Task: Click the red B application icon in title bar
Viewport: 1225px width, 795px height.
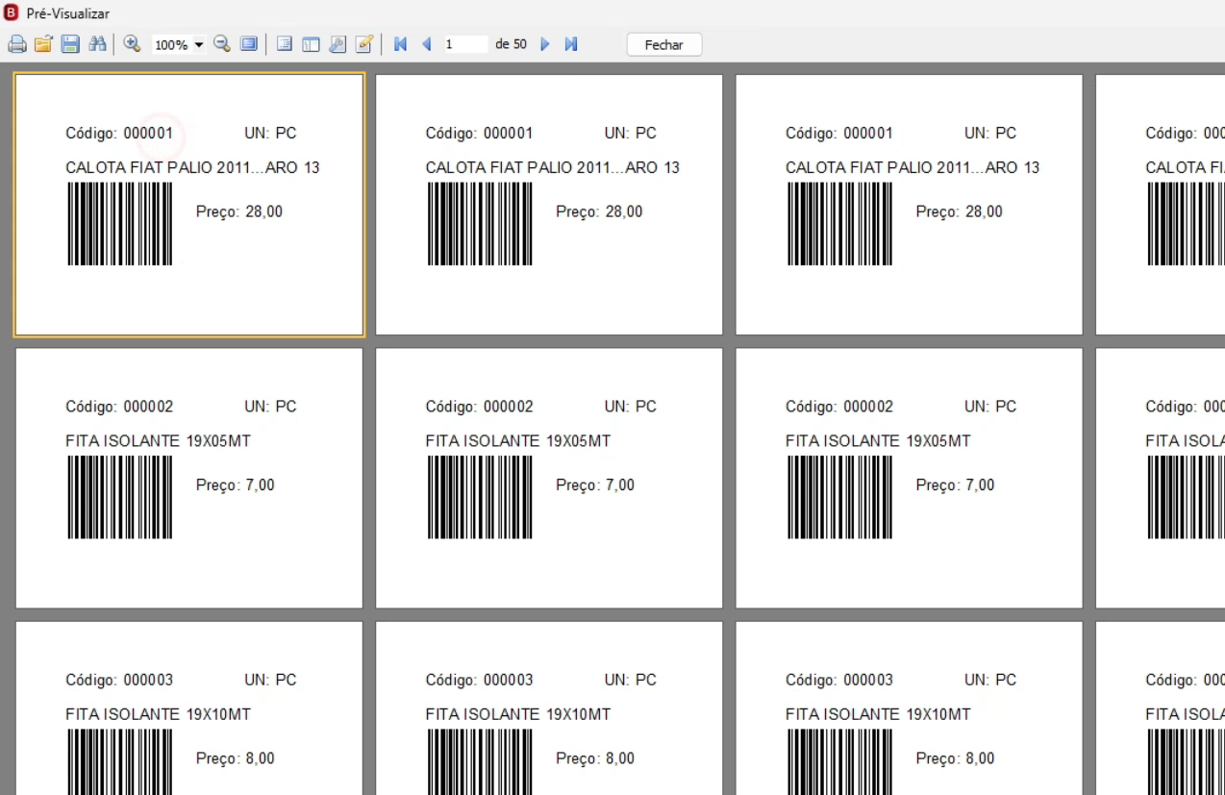Action: point(12,13)
